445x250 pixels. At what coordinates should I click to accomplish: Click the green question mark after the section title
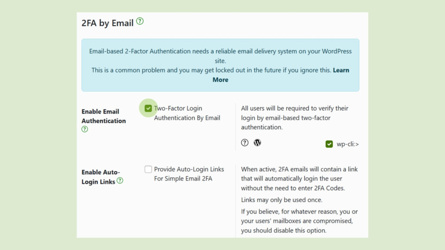pos(139,22)
